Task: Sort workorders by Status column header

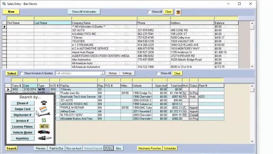Action: [194, 86]
